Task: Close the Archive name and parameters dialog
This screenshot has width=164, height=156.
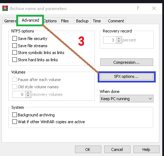Action: tap(154, 8)
